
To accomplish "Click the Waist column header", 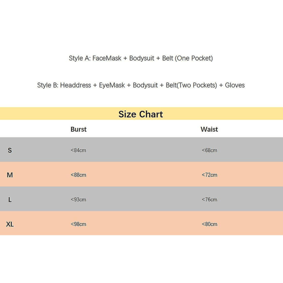I will coord(209,129).
